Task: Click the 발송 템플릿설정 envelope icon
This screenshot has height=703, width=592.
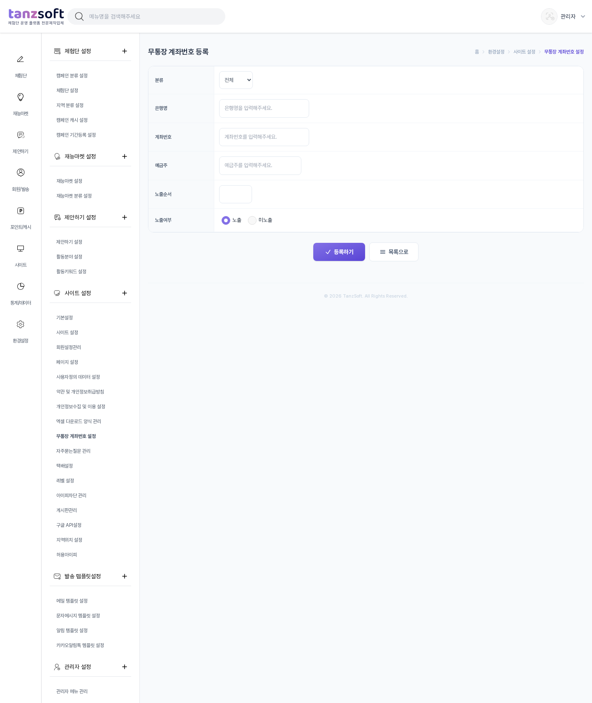Action: coord(57,576)
